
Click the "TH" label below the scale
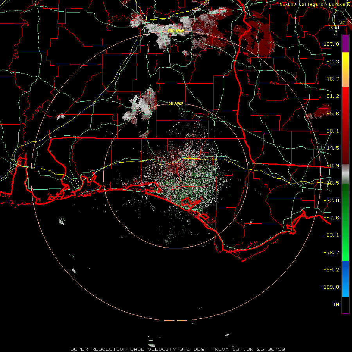coord(336,305)
